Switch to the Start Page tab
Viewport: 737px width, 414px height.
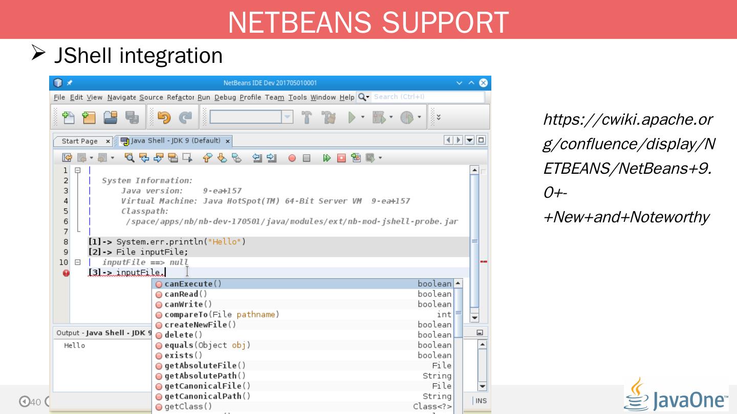[x=79, y=141]
